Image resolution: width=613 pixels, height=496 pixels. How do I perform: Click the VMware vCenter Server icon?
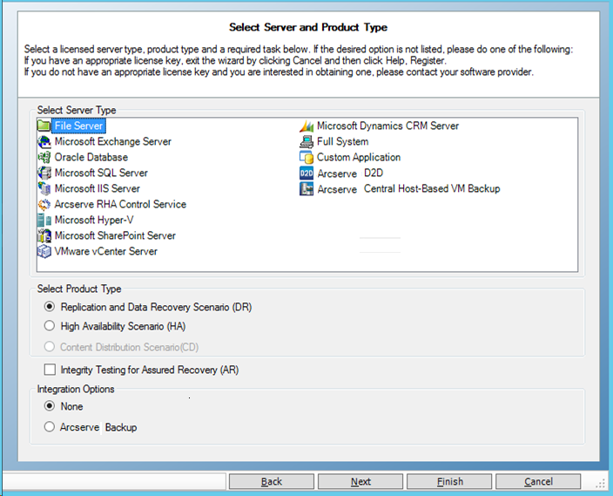coord(44,251)
